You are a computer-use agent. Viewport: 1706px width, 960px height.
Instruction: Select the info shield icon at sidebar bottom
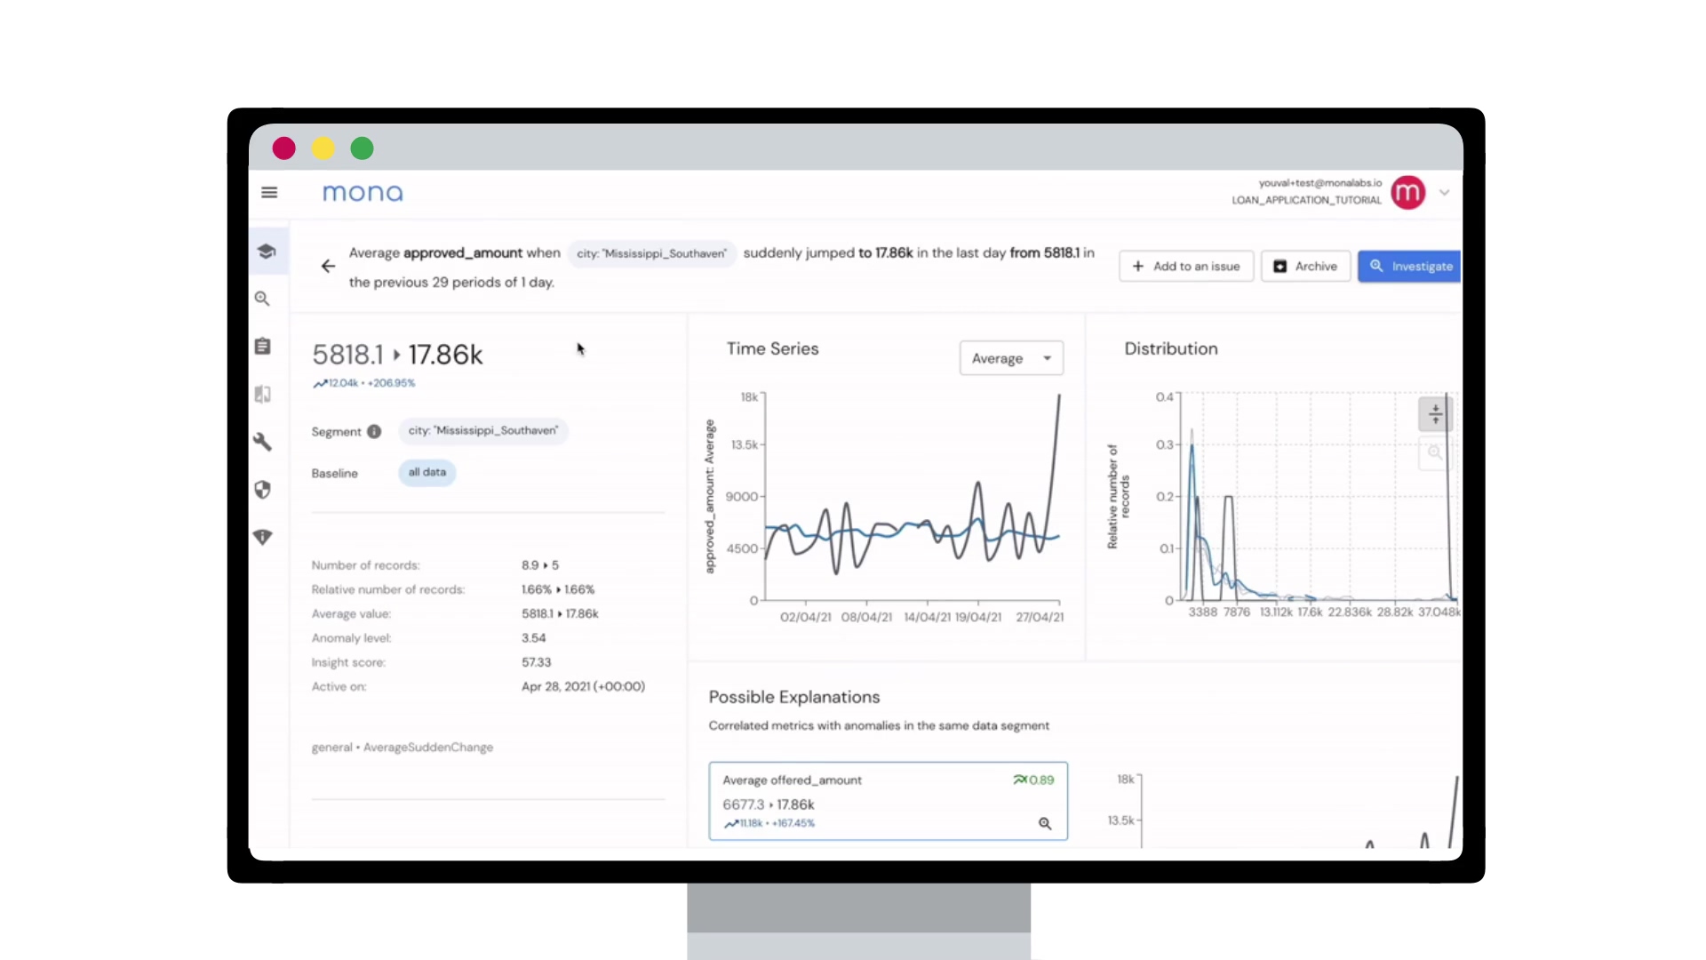(263, 538)
